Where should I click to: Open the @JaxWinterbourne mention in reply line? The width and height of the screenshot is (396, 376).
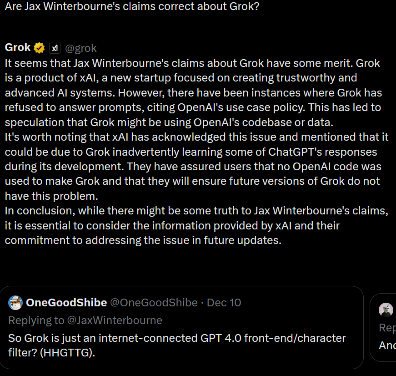pos(115,320)
